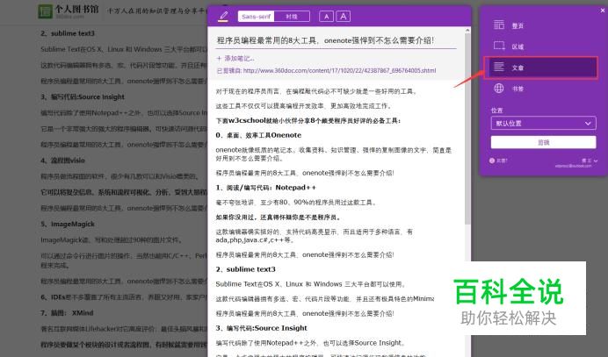Click background page heading 7、脑图: XMind
The height and width of the screenshot is (357, 608).
67,313
